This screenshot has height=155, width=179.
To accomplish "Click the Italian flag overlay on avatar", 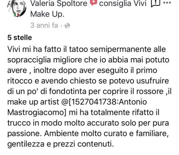I will (x=17, y=14).
